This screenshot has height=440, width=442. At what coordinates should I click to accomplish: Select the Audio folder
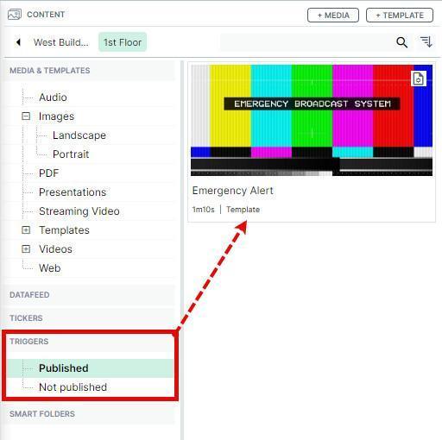[53, 97]
